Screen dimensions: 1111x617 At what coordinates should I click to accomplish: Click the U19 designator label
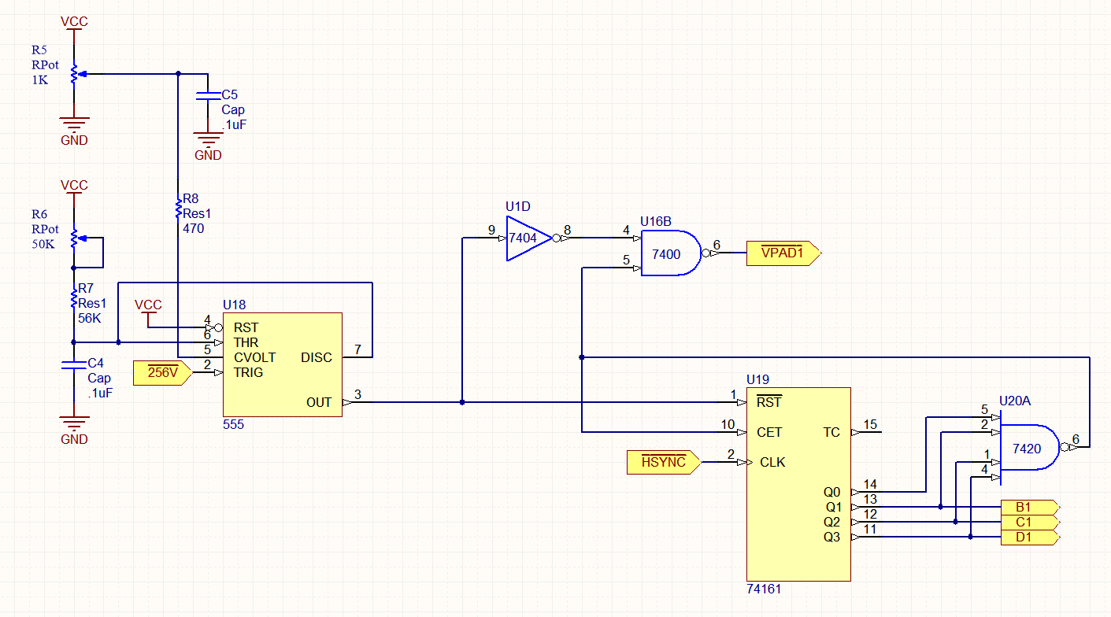click(757, 379)
